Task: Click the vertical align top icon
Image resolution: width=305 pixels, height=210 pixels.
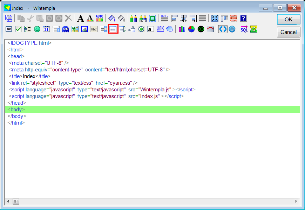Action: (224, 18)
